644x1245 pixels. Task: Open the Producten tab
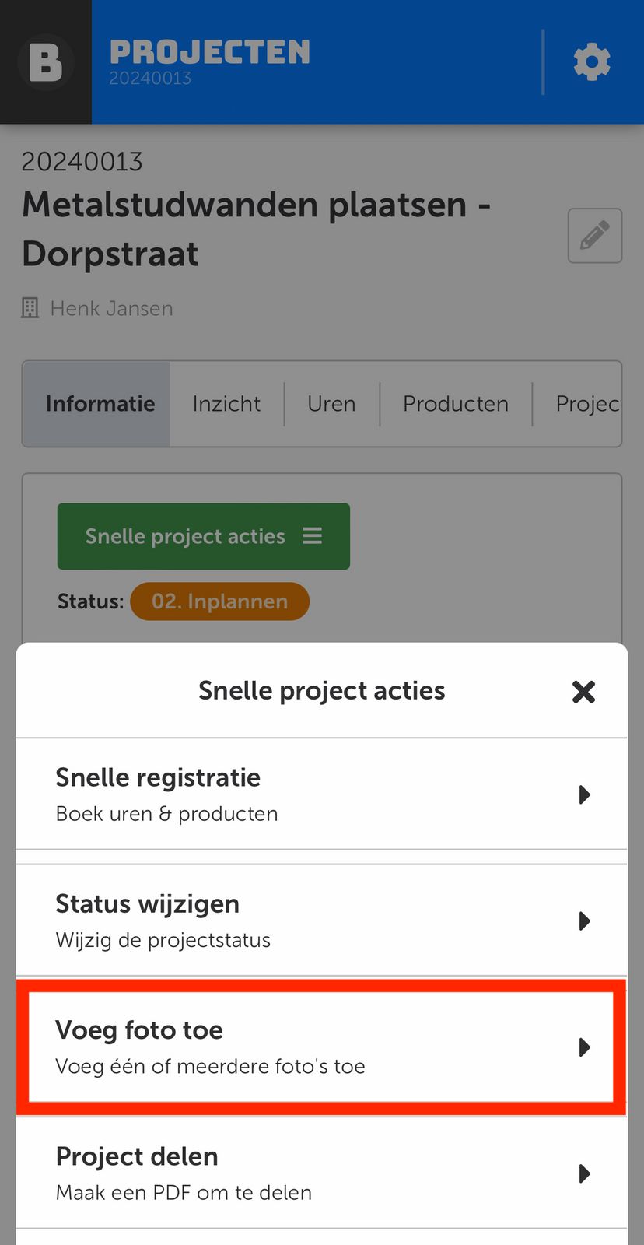click(x=456, y=404)
